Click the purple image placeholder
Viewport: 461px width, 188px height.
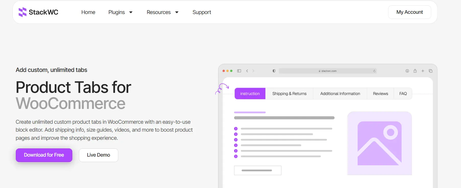click(380, 143)
